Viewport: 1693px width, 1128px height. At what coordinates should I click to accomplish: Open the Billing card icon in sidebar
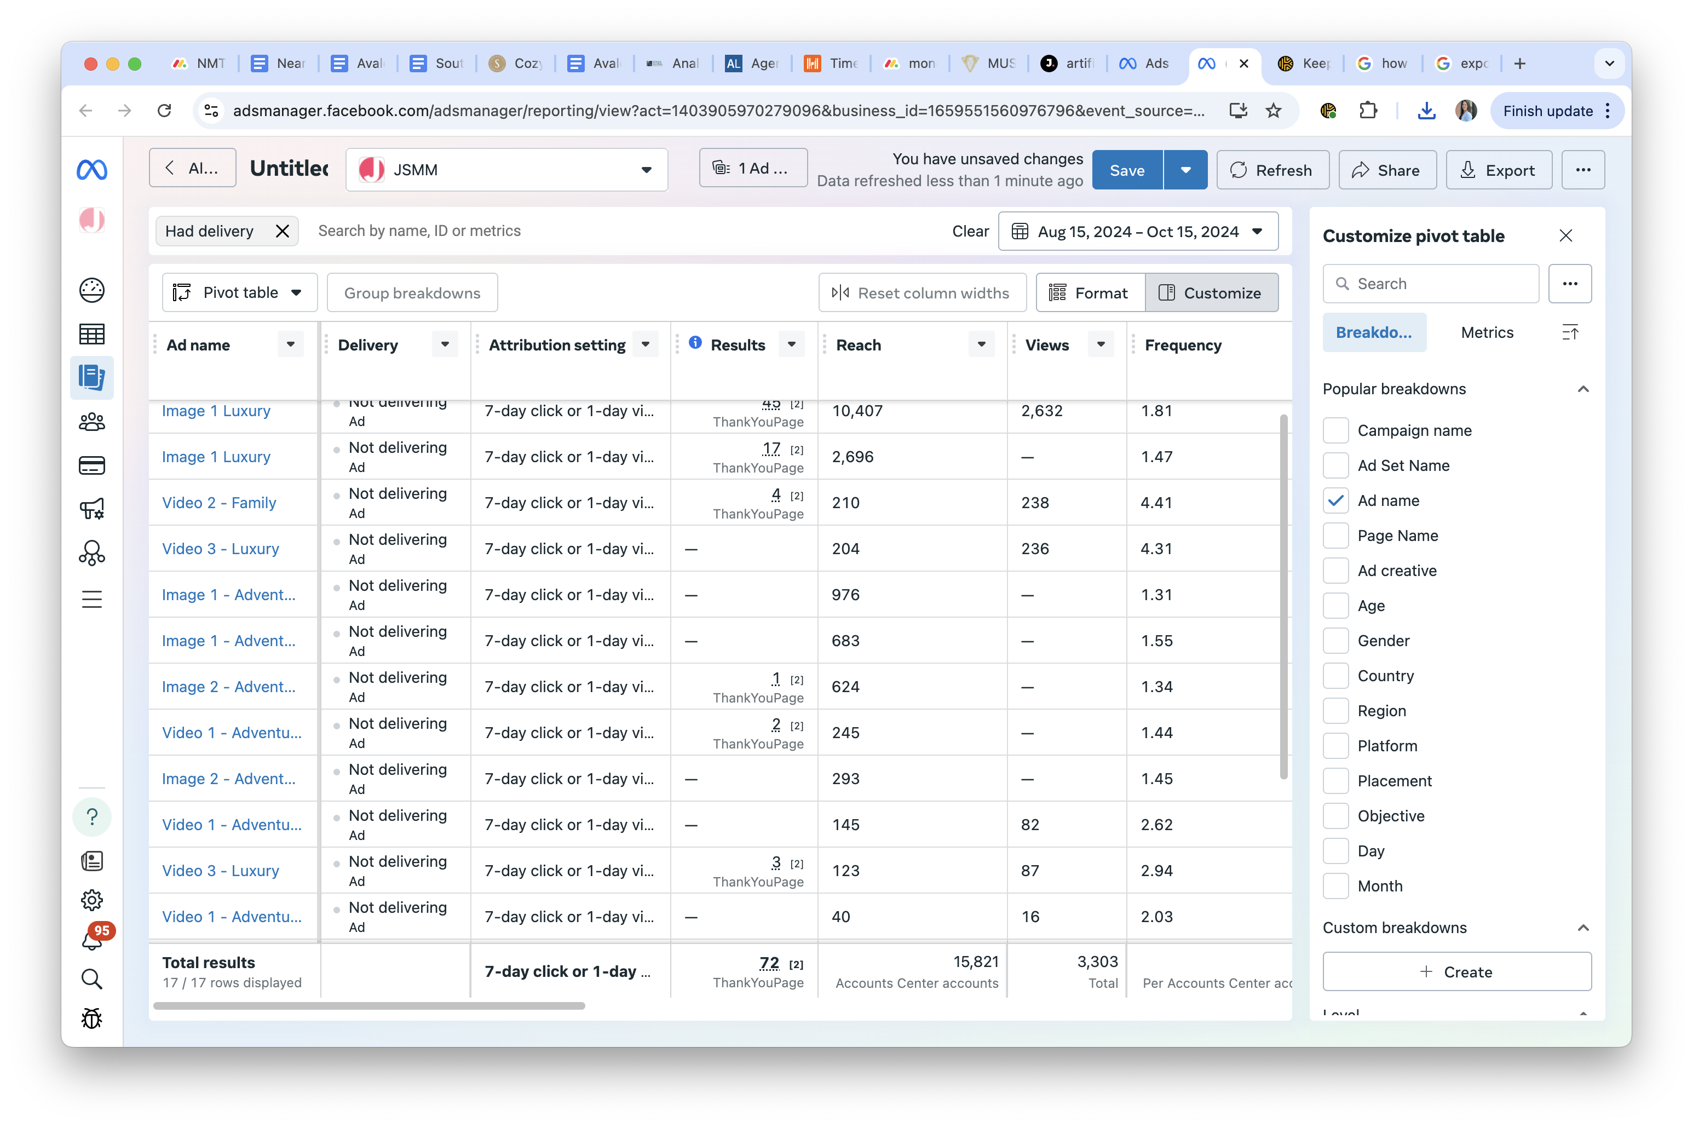pyautogui.click(x=92, y=465)
